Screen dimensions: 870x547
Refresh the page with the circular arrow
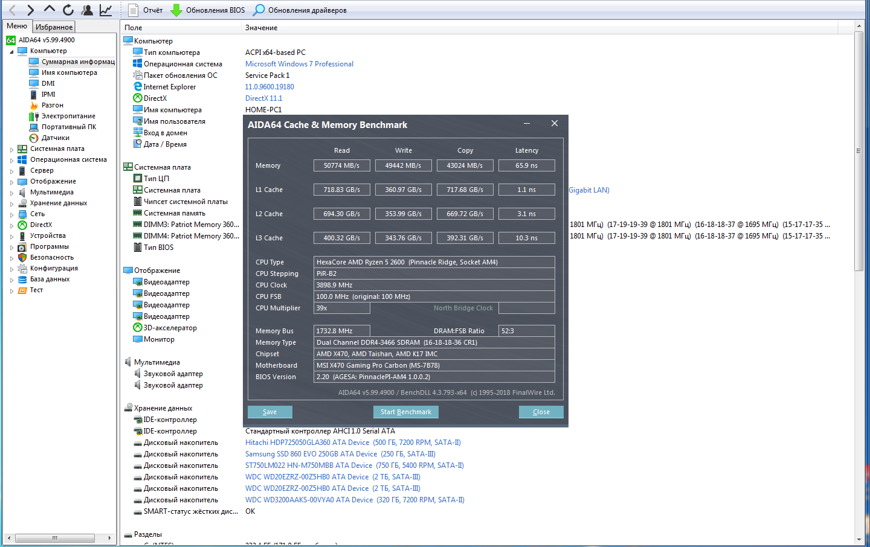tap(68, 10)
